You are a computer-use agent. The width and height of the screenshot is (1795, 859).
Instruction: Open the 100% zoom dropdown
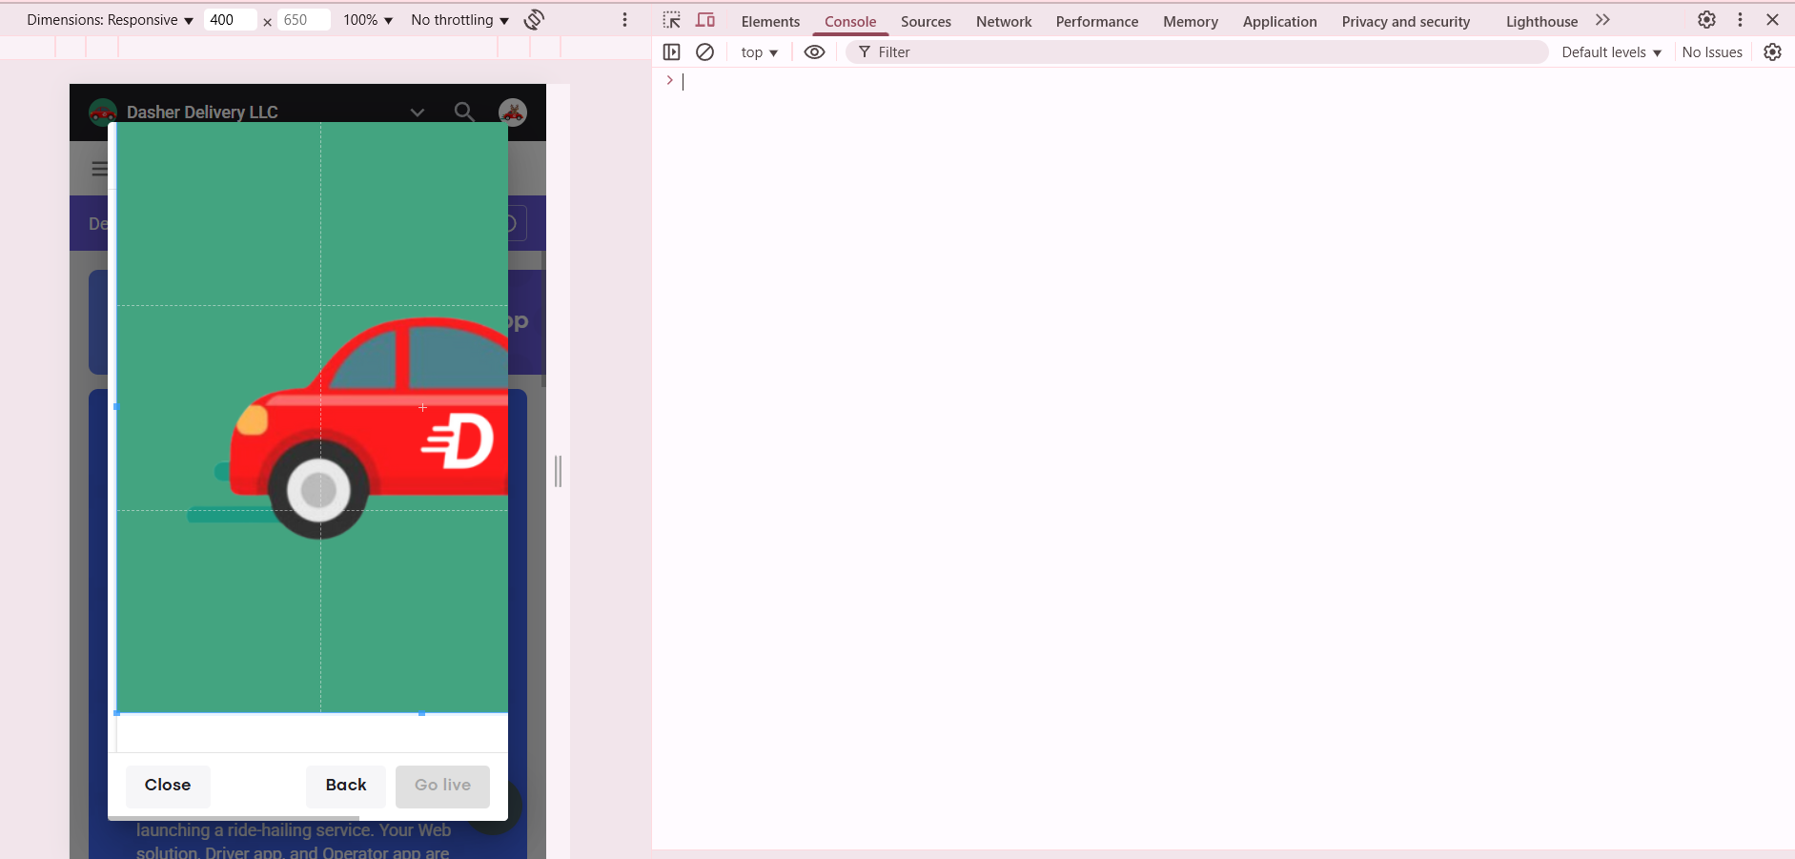coord(368,20)
